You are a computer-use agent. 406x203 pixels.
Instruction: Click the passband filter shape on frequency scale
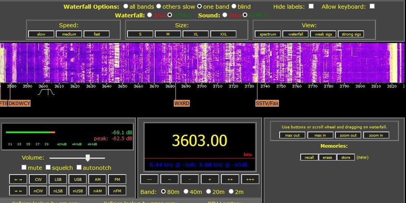click(46, 92)
